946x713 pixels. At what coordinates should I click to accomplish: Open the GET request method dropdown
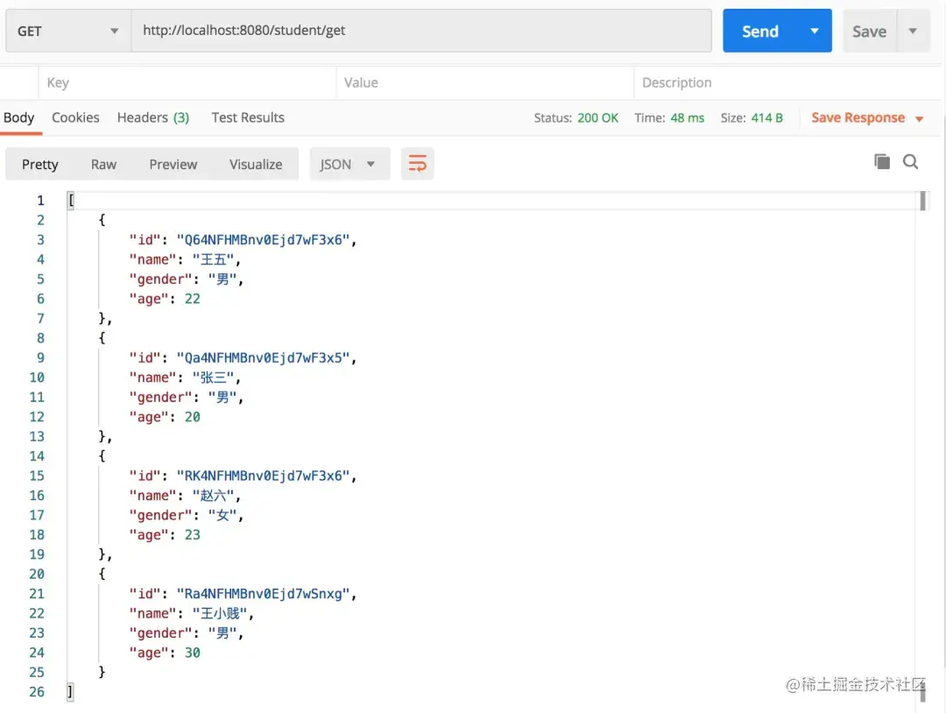(114, 30)
